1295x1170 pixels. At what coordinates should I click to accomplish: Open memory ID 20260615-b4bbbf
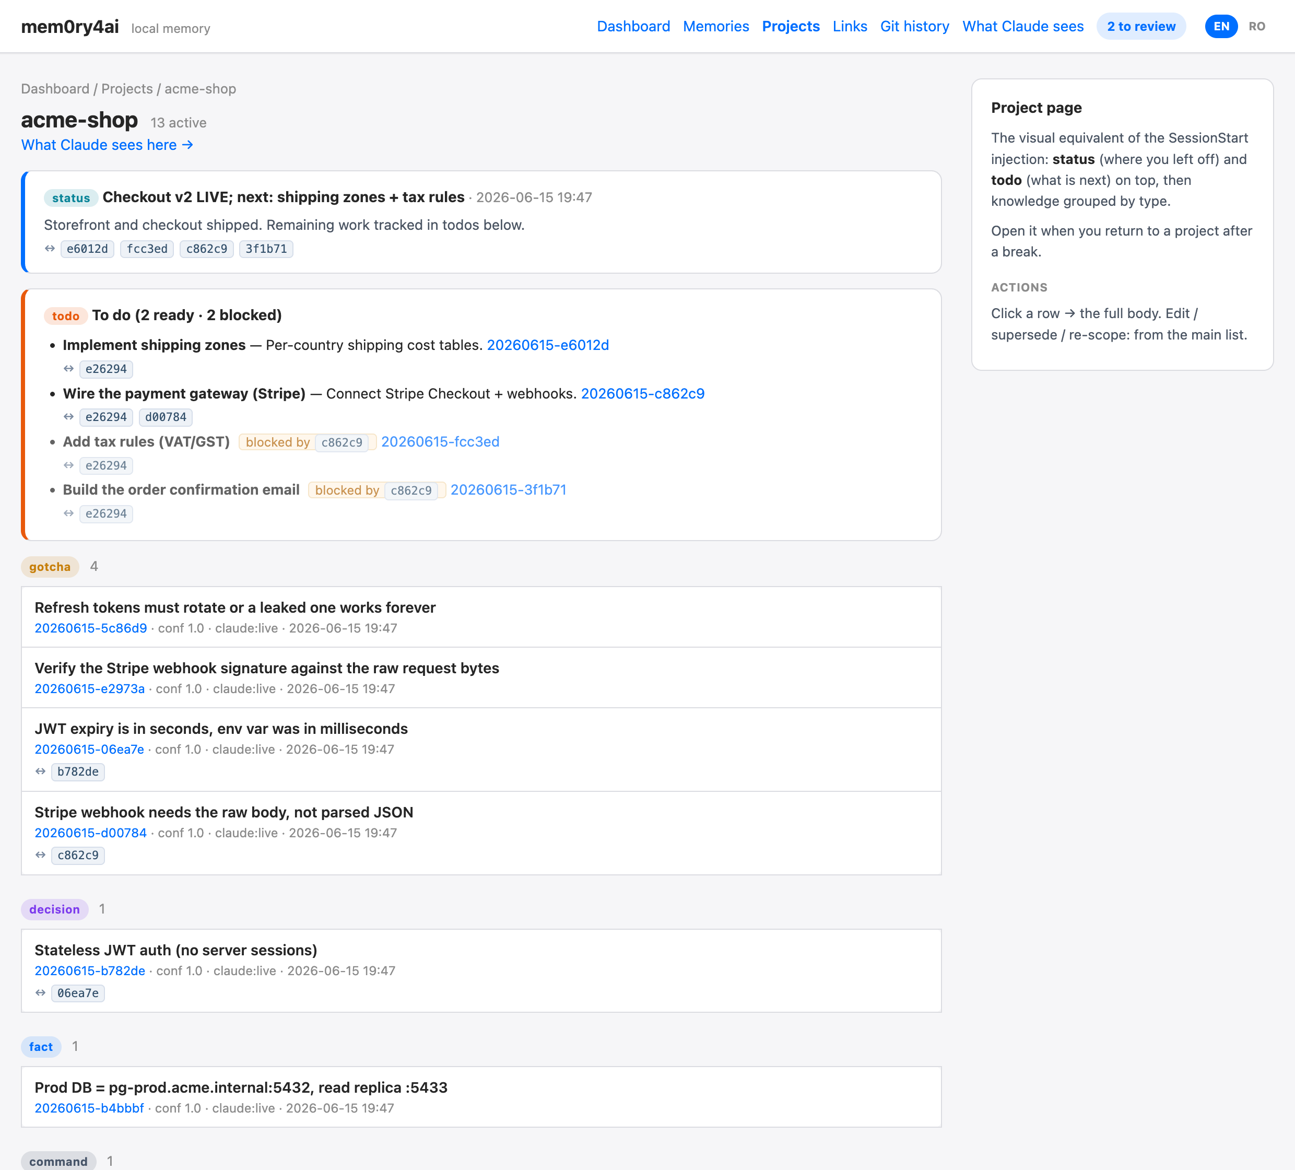tap(89, 1108)
